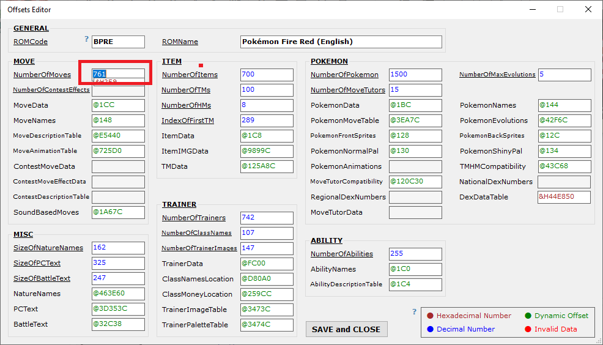
Task: Click the red Invalid Data legend dot
Action: (528, 329)
